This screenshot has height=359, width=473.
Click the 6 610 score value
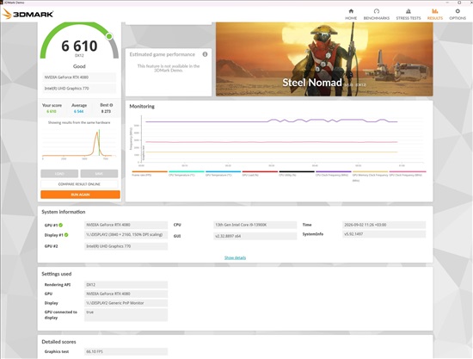coord(79,46)
